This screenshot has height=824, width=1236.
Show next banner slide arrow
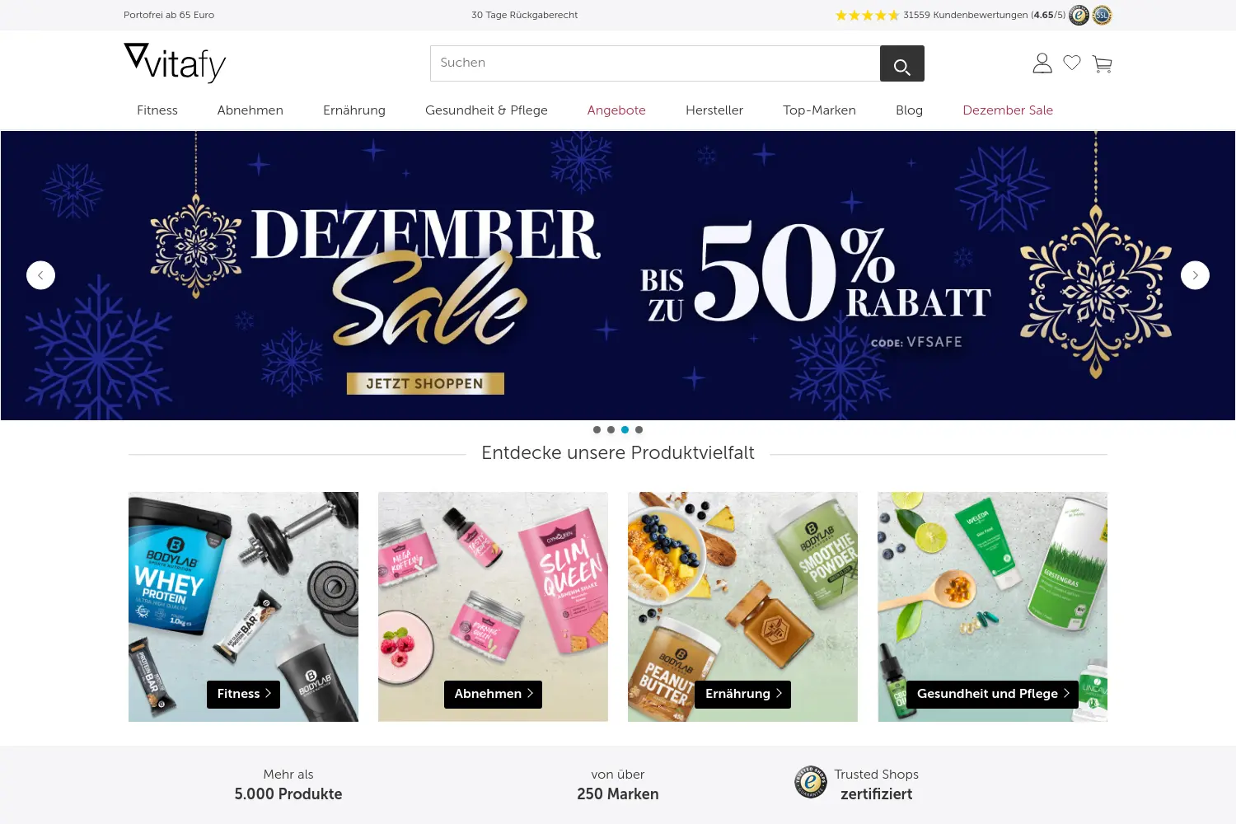point(1195,275)
